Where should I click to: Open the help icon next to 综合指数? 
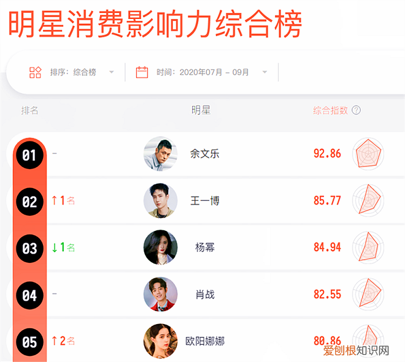(356, 110)
